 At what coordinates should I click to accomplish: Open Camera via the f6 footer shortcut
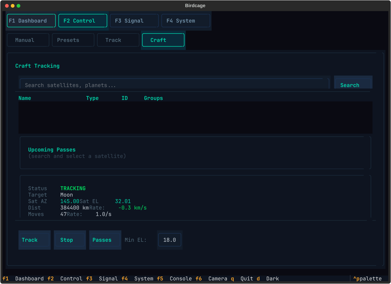coord(211,278)
